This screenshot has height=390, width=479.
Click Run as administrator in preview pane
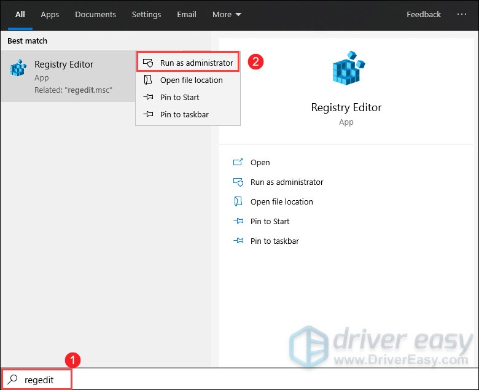pos(287,182)
